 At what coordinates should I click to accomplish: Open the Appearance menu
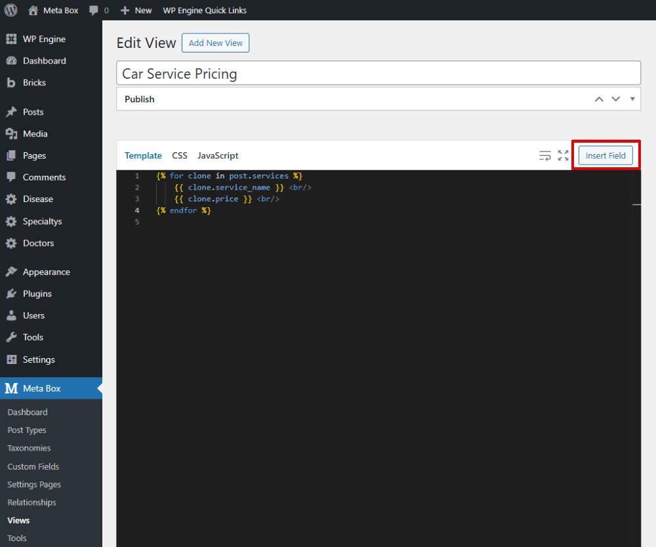click(x=46, y=272)
